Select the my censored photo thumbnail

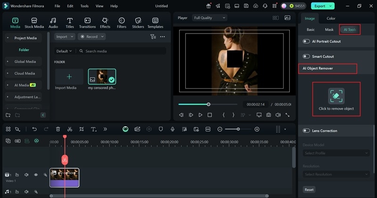(102, 77)
